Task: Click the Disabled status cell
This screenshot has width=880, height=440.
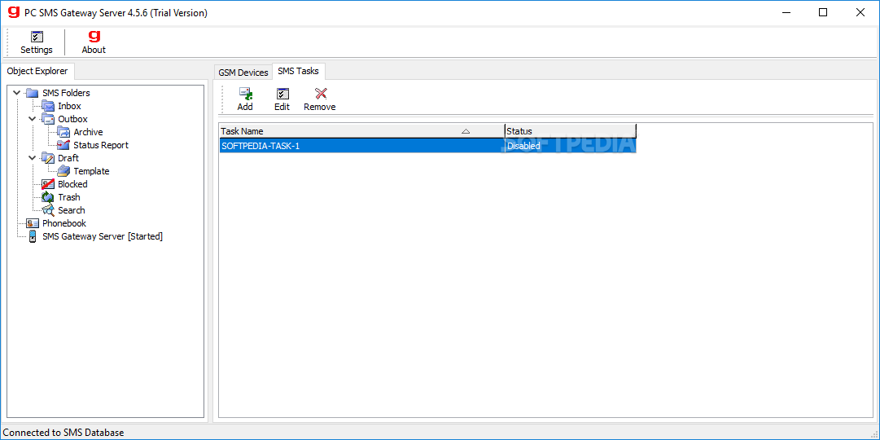Action: pos(570,146)
